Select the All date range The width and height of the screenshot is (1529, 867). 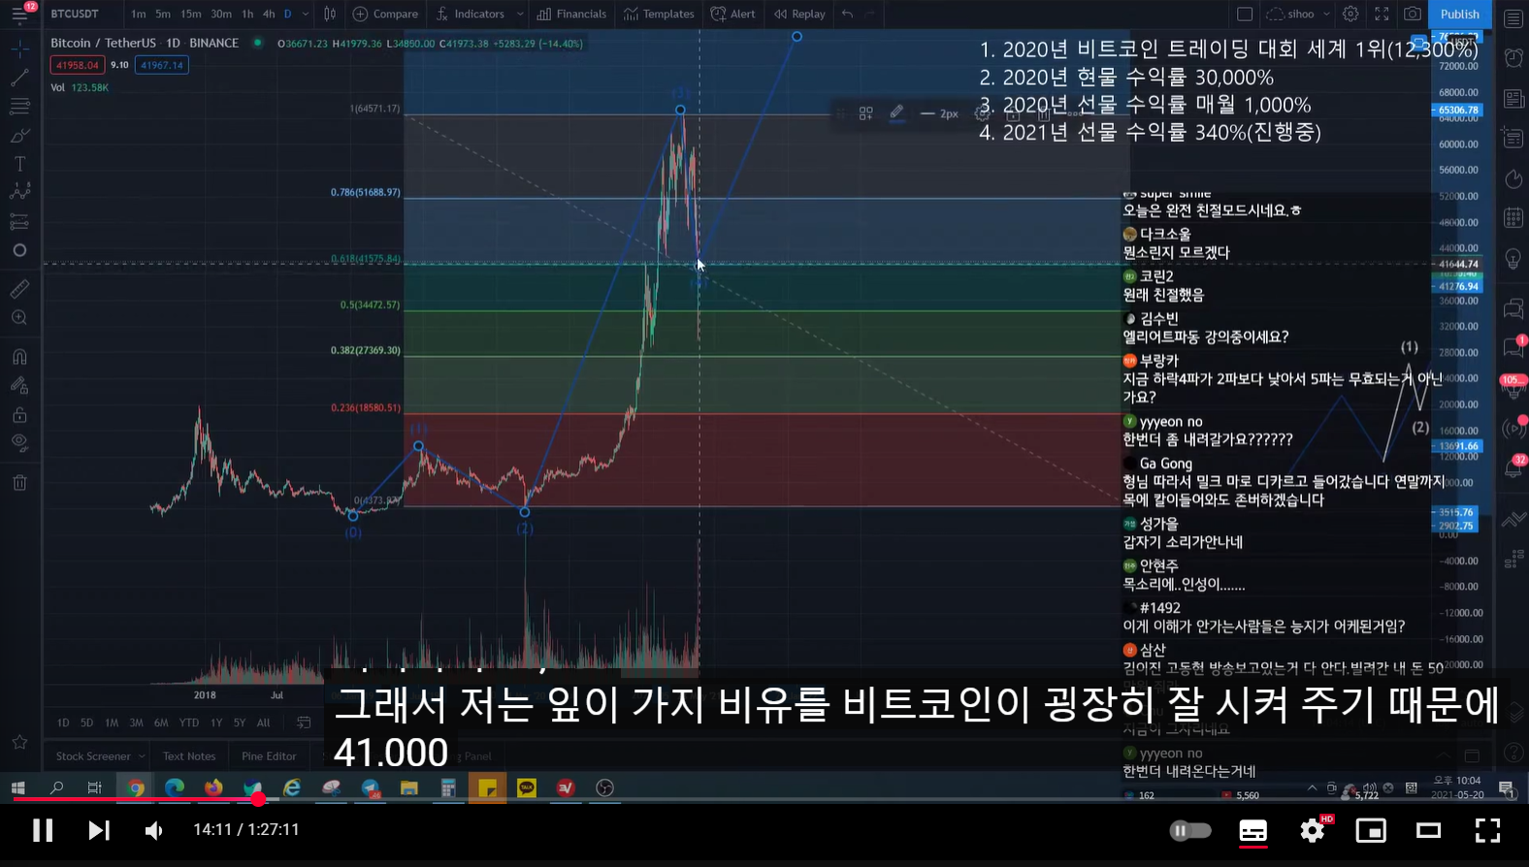pos(263,722)
